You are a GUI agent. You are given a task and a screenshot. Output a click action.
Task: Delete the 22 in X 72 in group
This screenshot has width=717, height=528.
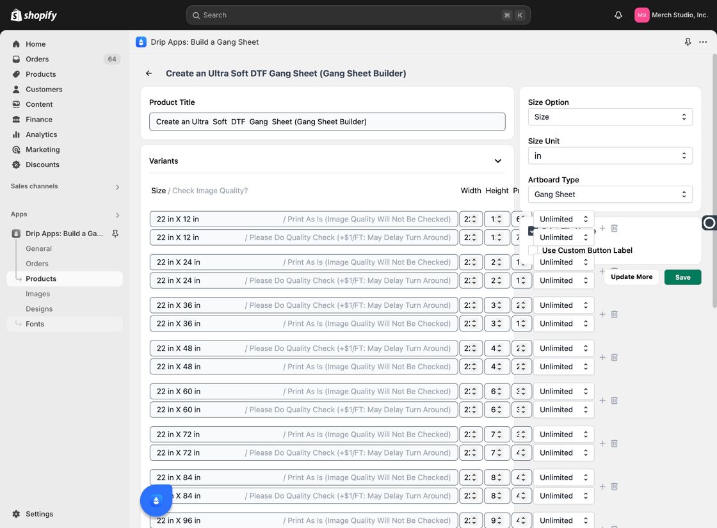coord(614,443)
